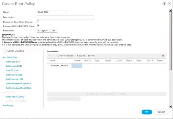Enable Reboot on Boot Order Change checkbox
This screenshot has width=173, height=119.
pyautogui.click(x=38, y=22)
